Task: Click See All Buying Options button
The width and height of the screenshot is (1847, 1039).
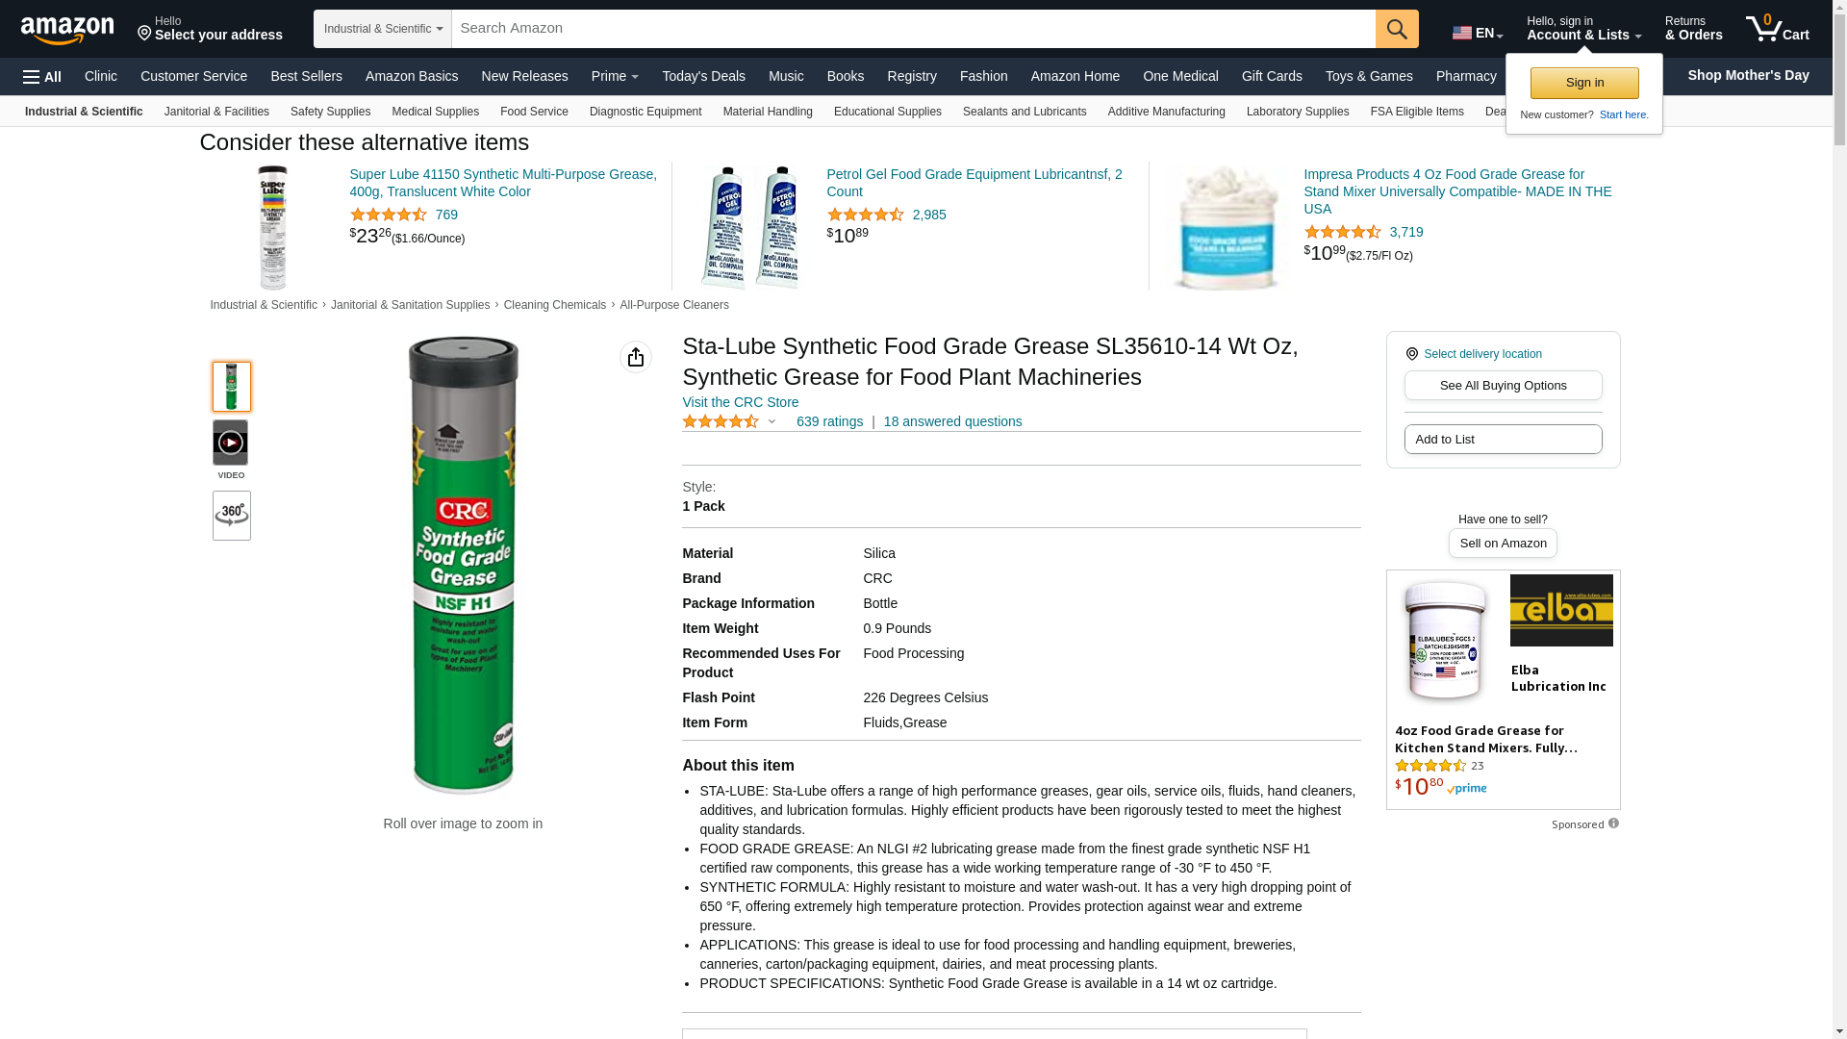Action: pos(1503,385)
